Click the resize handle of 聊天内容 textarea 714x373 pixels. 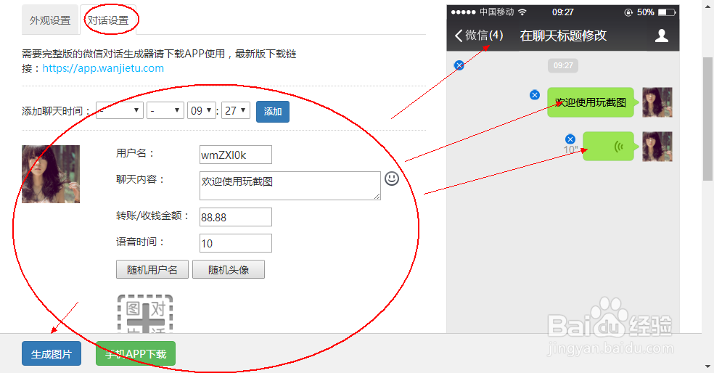pos(377,196)
